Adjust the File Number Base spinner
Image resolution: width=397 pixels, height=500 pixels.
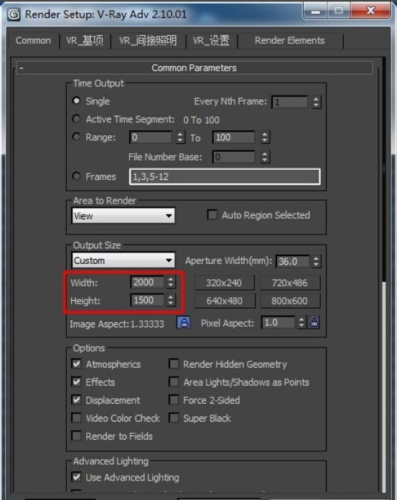pos(265,157)
